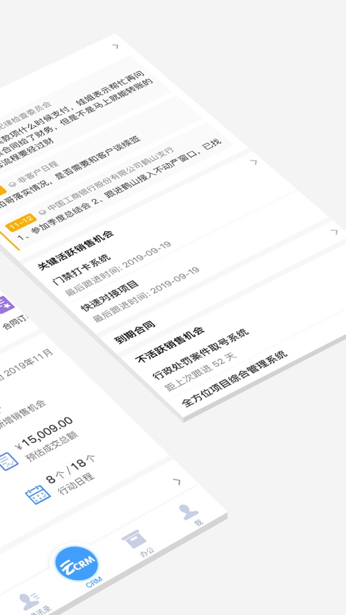Open the 全方位项目综合管理系统 item
The height and width of the screenshot is (615, 346).
tap(235, 379)
